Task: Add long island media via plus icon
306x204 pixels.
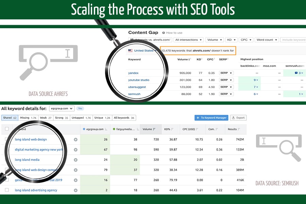Action: pyautogui.click(x=76, y=160)
